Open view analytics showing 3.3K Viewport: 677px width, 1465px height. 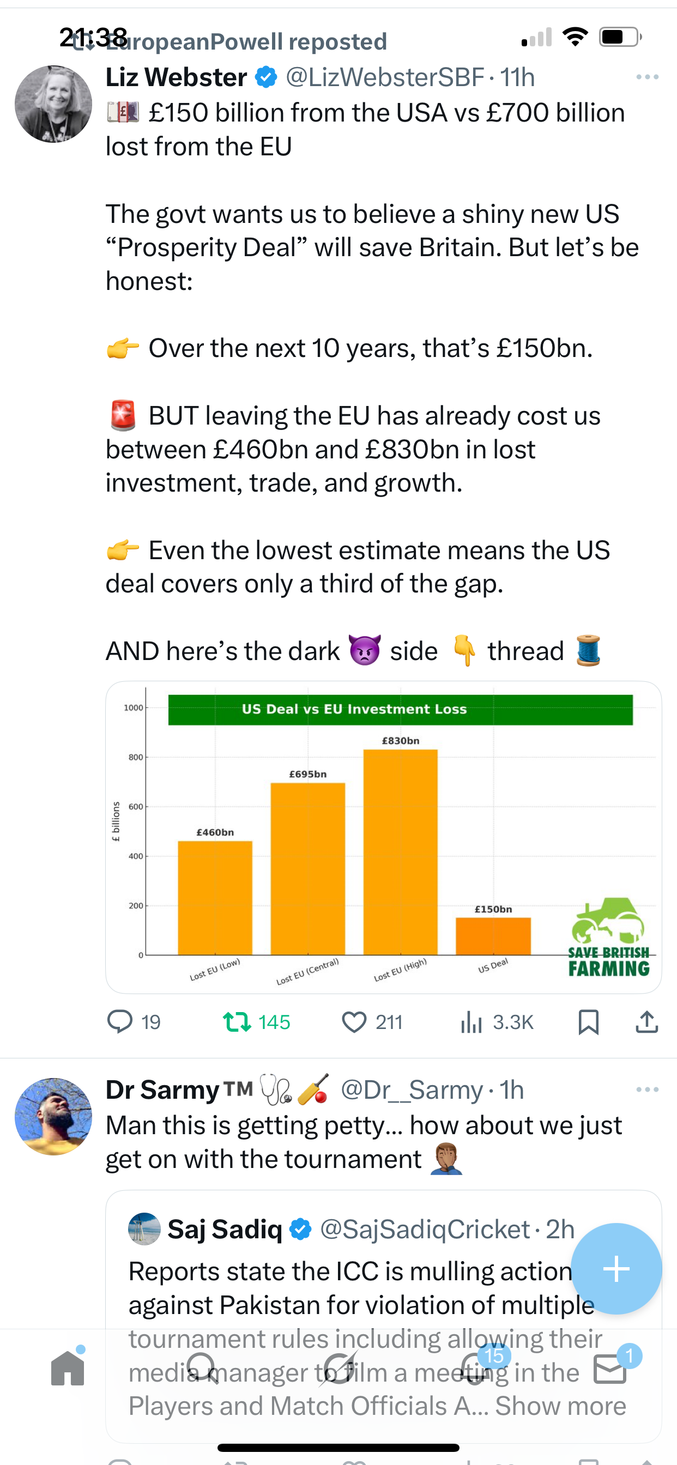pos(497,1022)
